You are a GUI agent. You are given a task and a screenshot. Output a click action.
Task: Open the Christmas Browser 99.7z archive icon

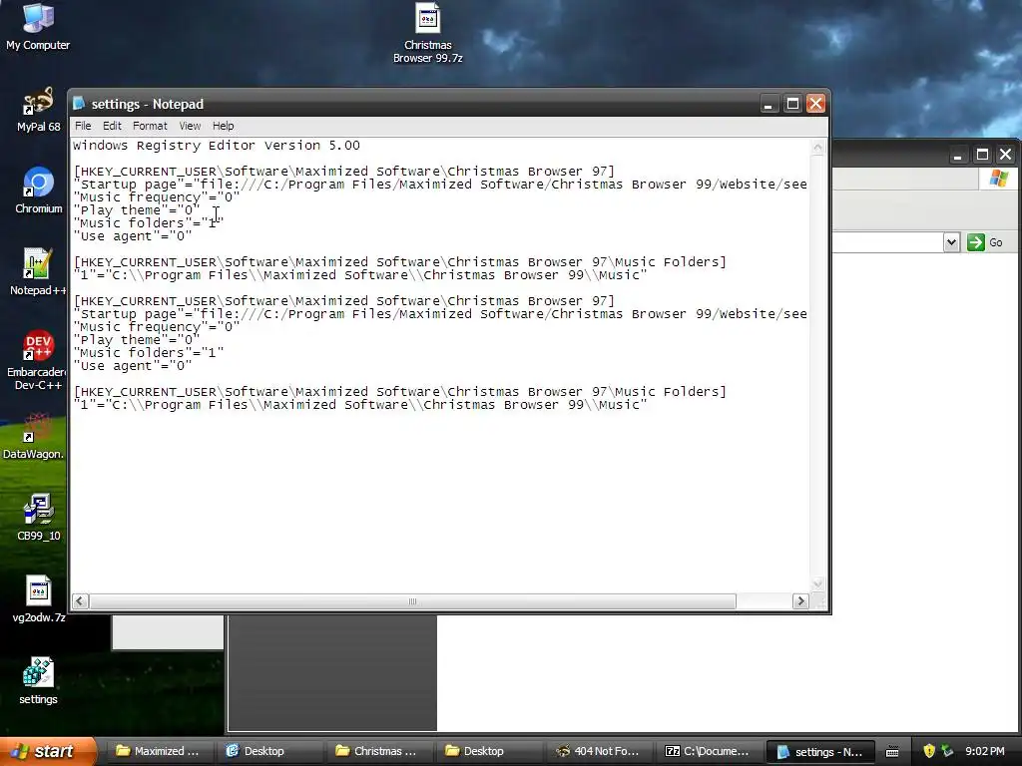(427, 33)
